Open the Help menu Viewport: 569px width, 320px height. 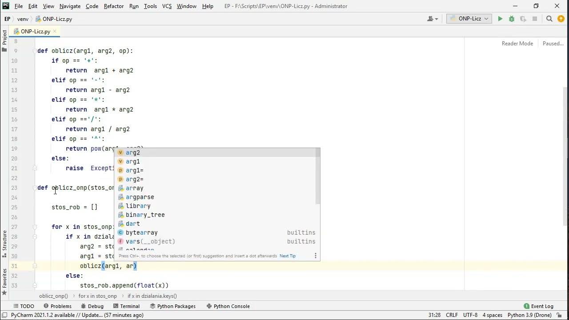pyautogui.click(x=208, y=6)
